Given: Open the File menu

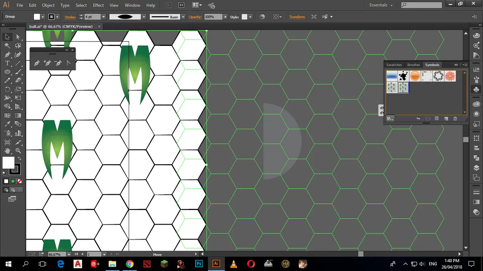Looking at the screenshot, I should (x=20, y=5).
